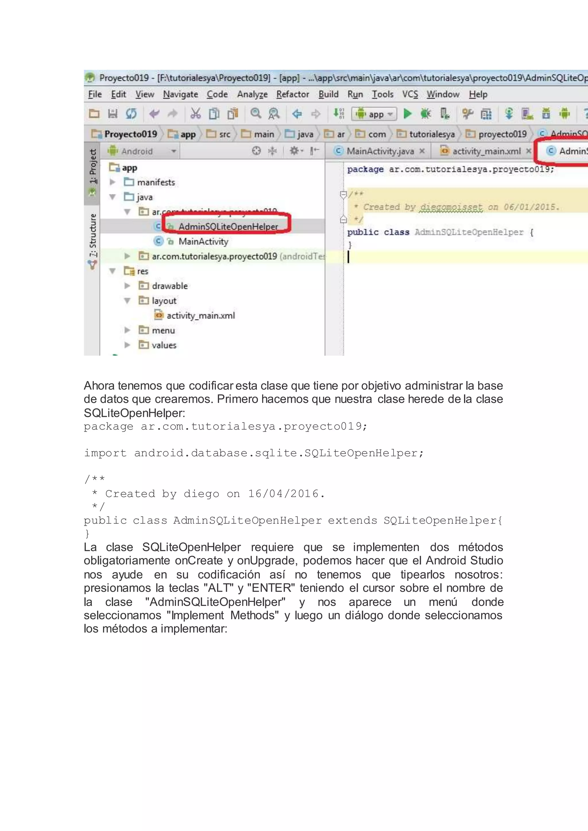Click the Forward navigation arrow

pyautogui.click(x=316, y=114)
